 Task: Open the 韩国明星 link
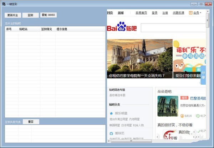pyautogui.click(x=114, y=125)
